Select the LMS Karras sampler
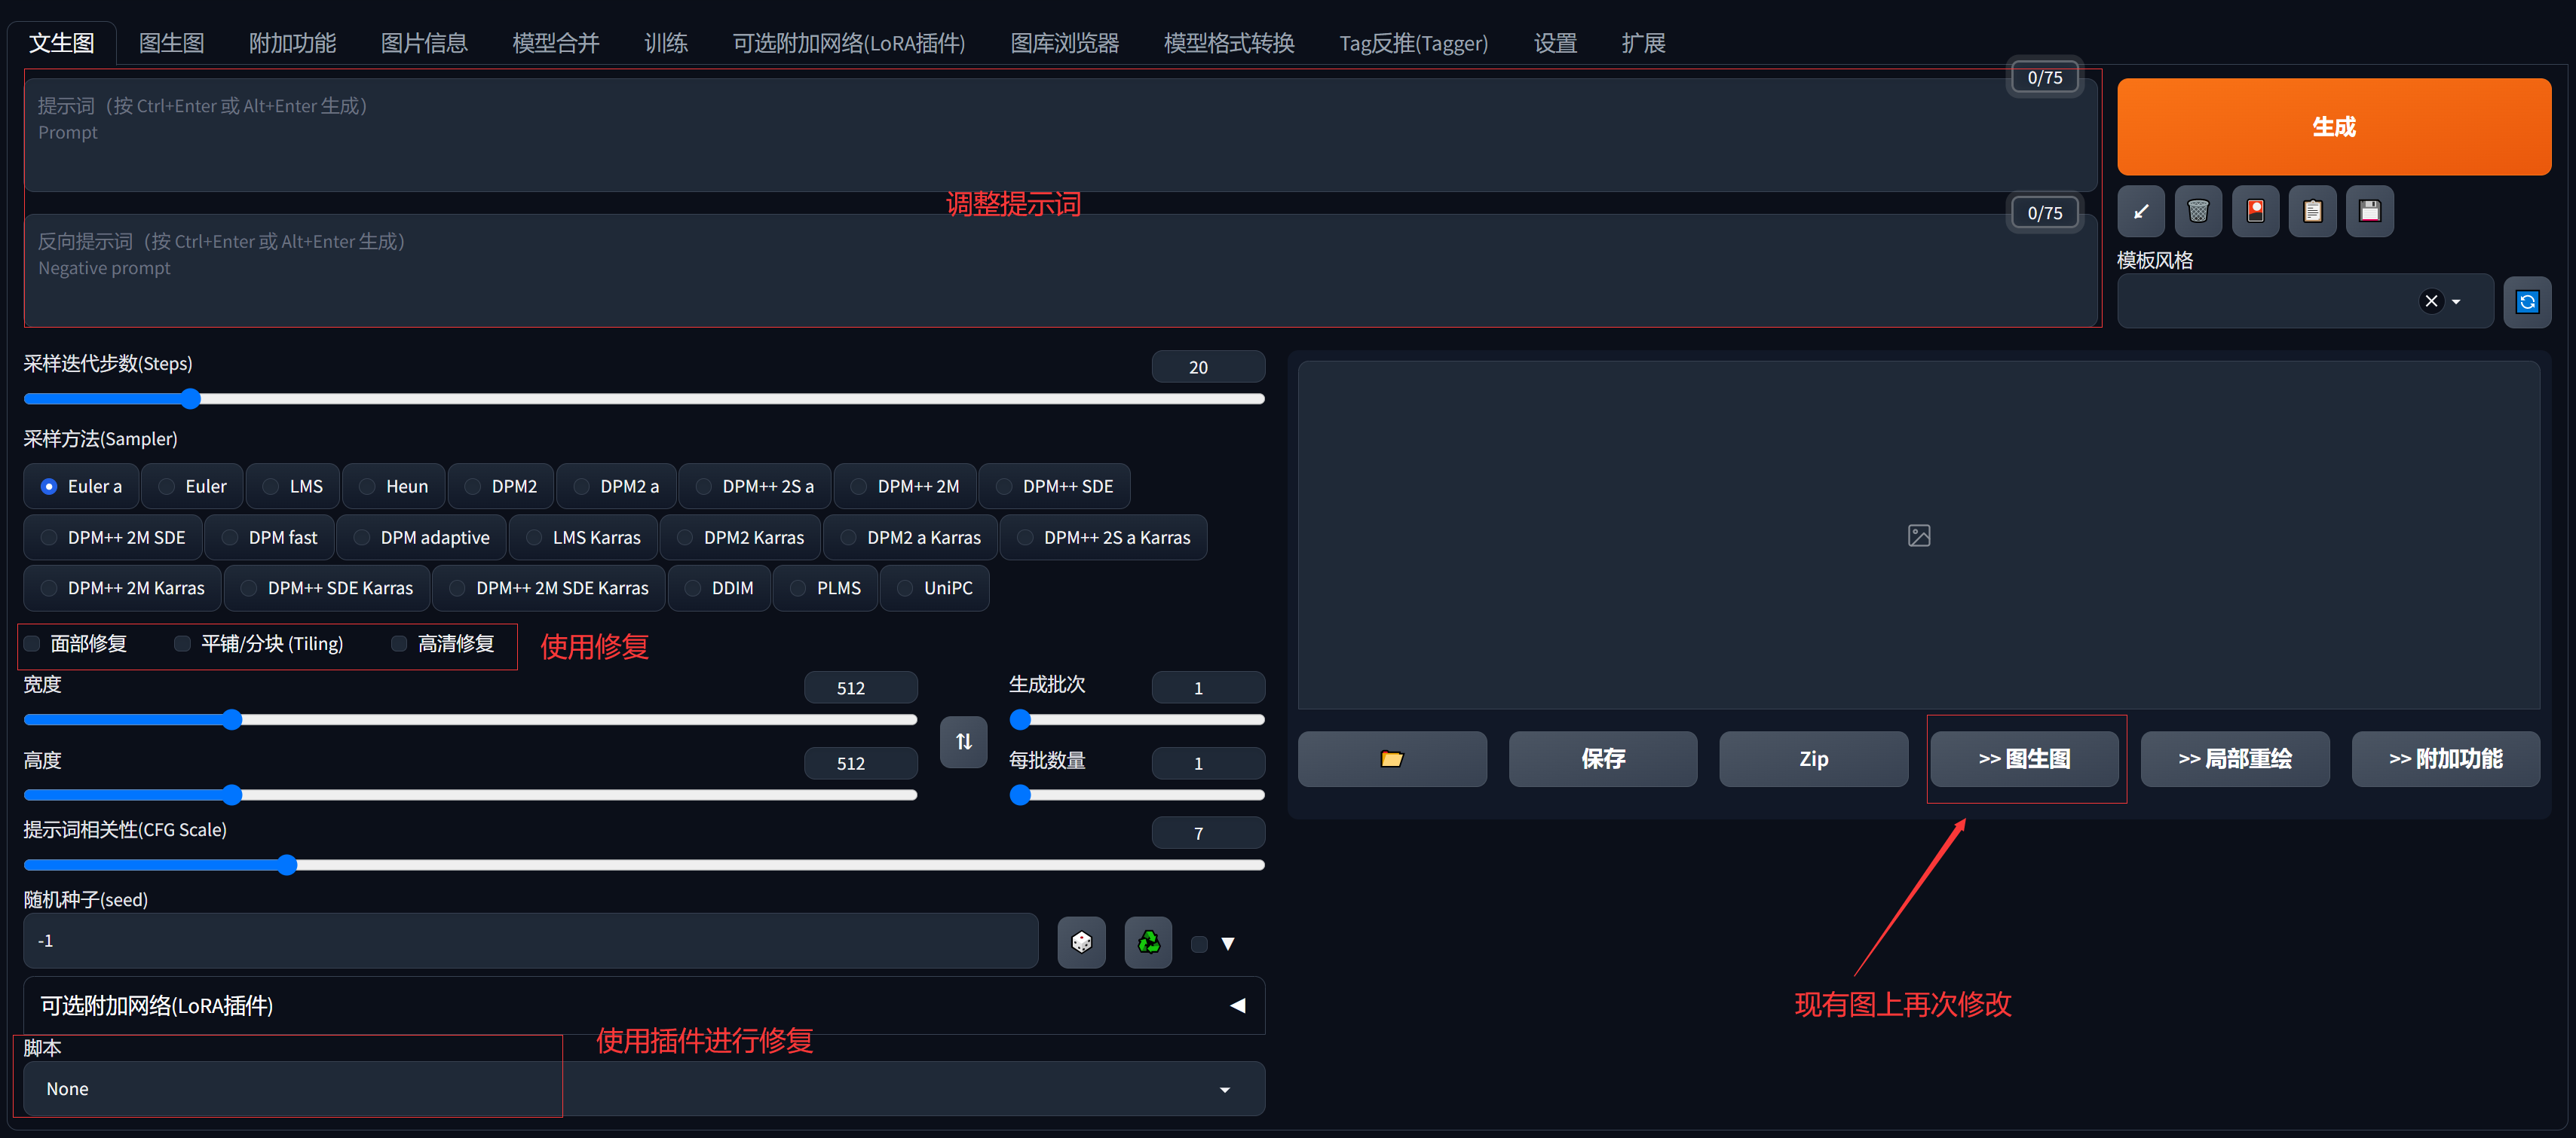Image resolution: width=2576 pixels, height=1138 pixels. point(583,538)
